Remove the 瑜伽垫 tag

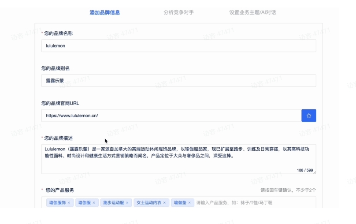point(189,203)
